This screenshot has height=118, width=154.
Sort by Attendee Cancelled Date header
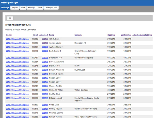pyautogui.click(x=142, y=35)
